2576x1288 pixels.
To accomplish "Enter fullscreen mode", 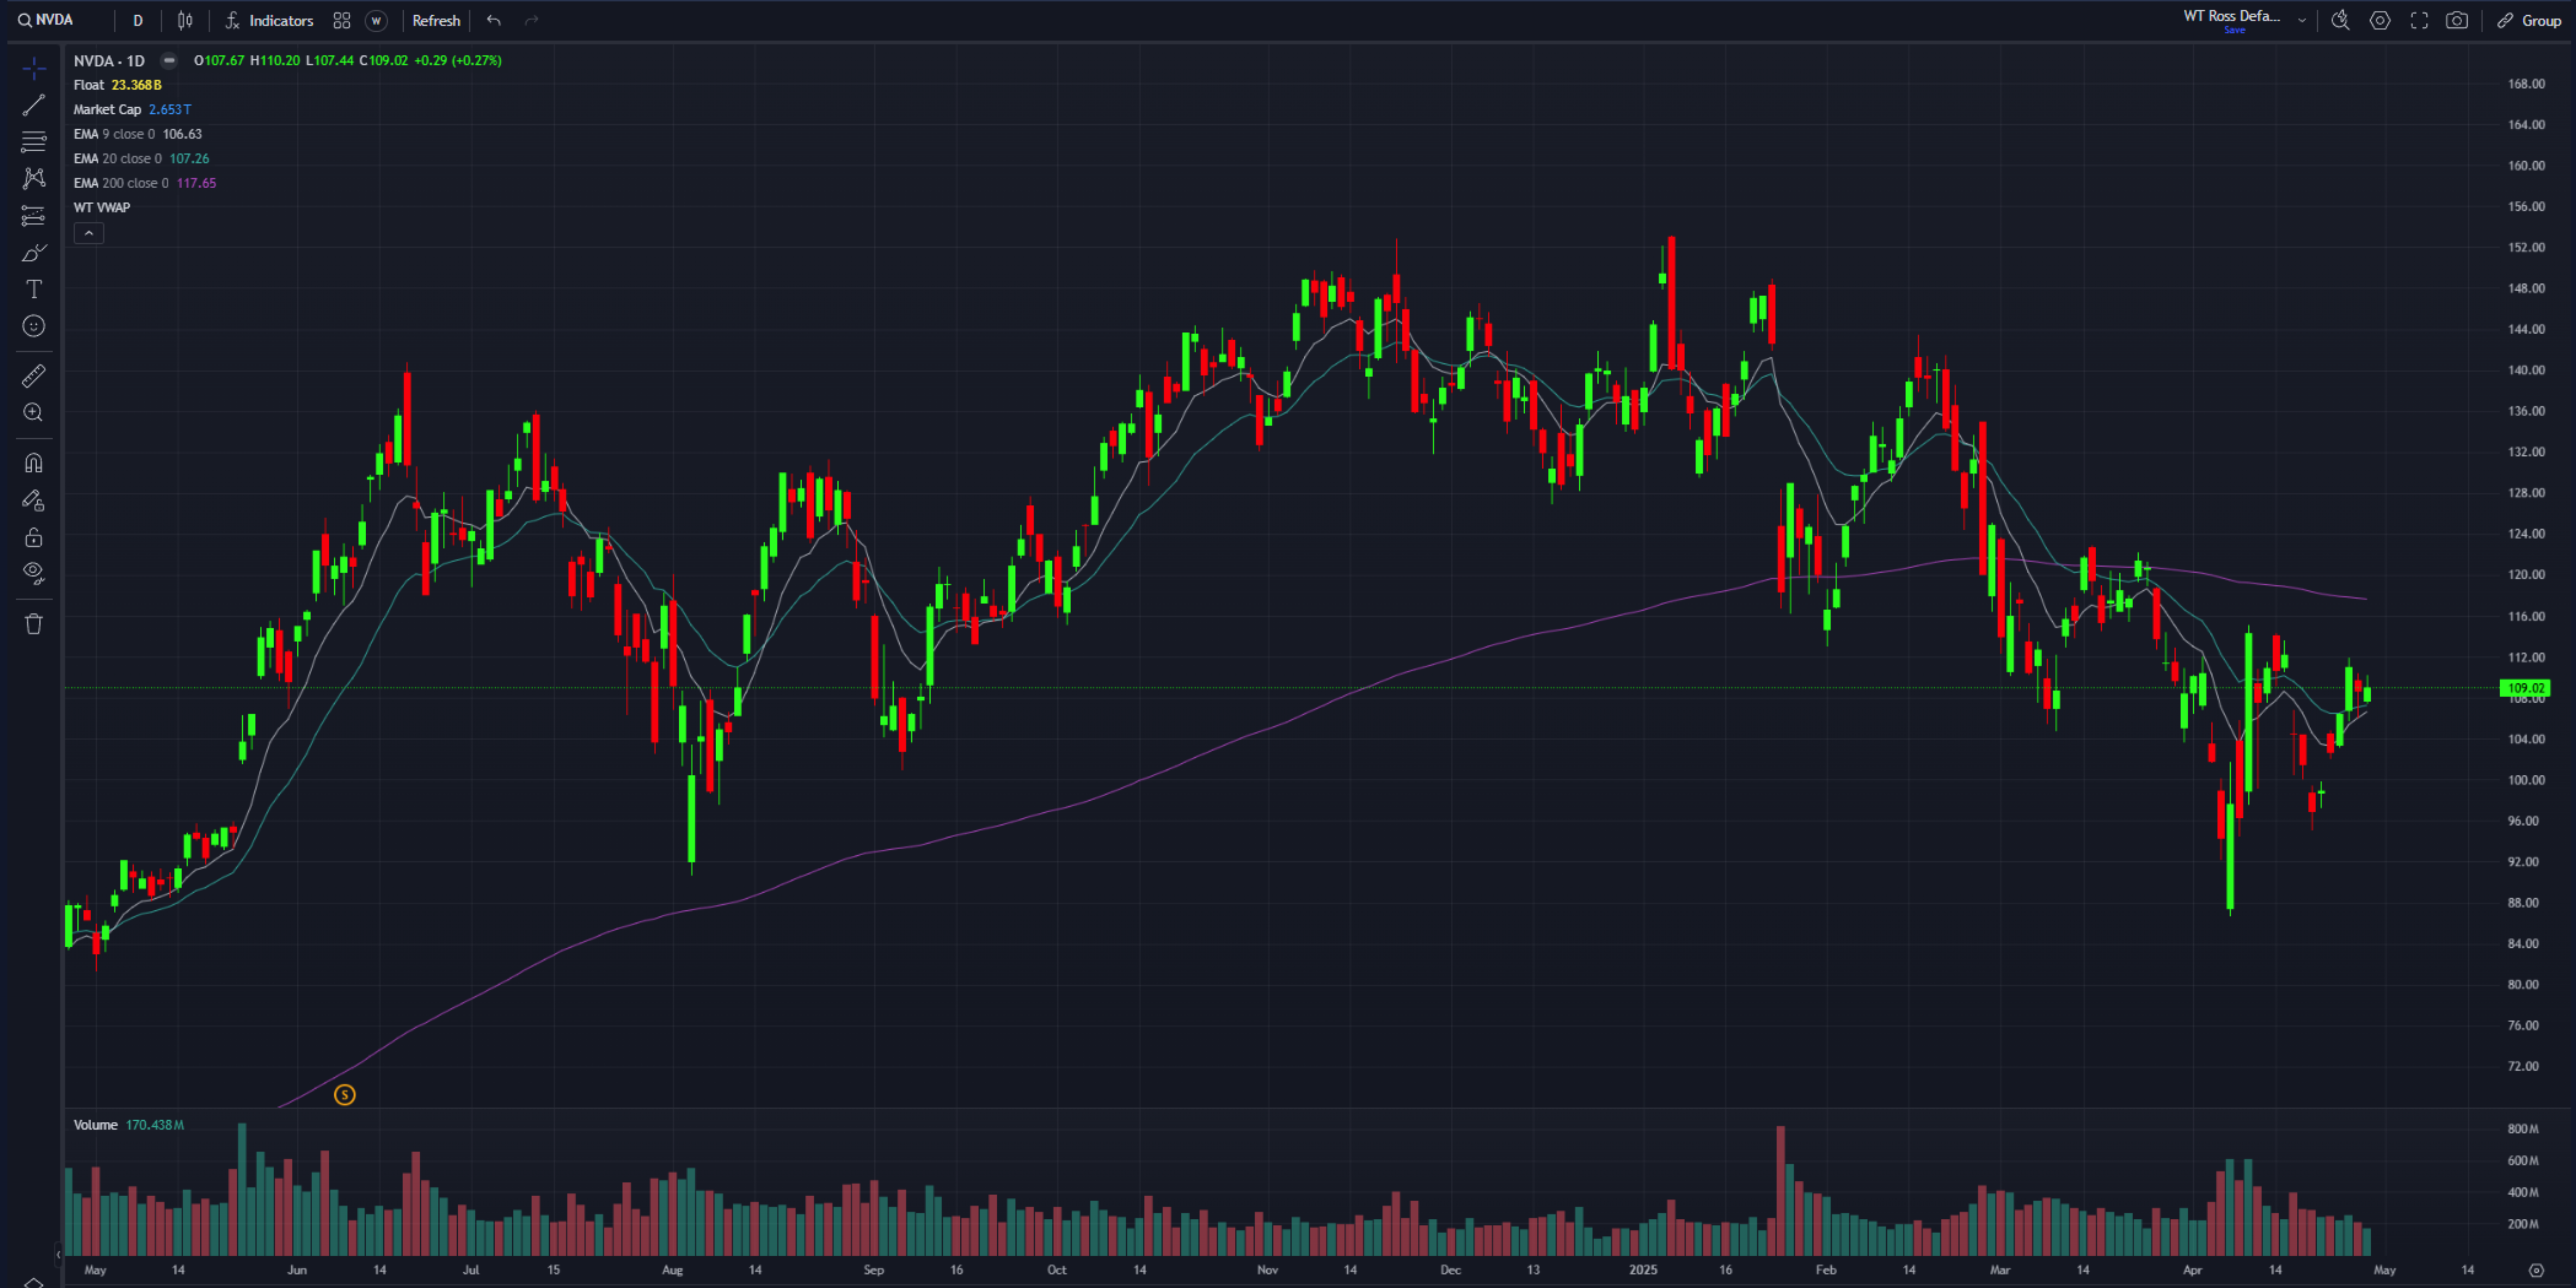I will point(2419,20).
